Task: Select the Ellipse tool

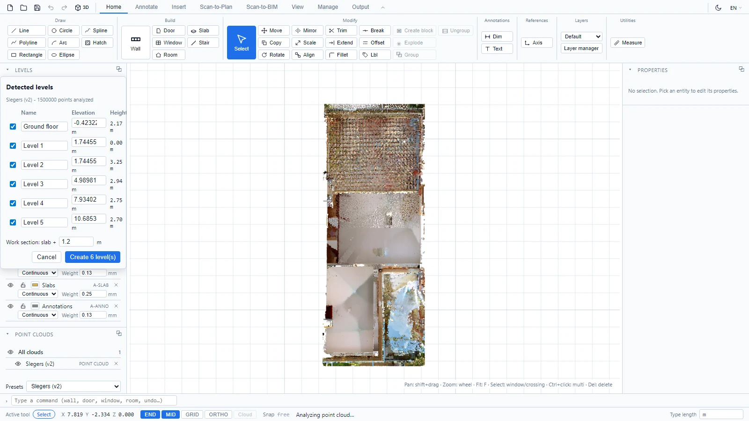Action: tap(64, 55)
